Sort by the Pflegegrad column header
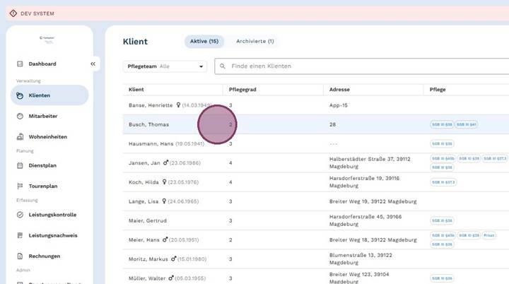Image resolution: width=509 pixels, height=284 pixels. point(242,90)
